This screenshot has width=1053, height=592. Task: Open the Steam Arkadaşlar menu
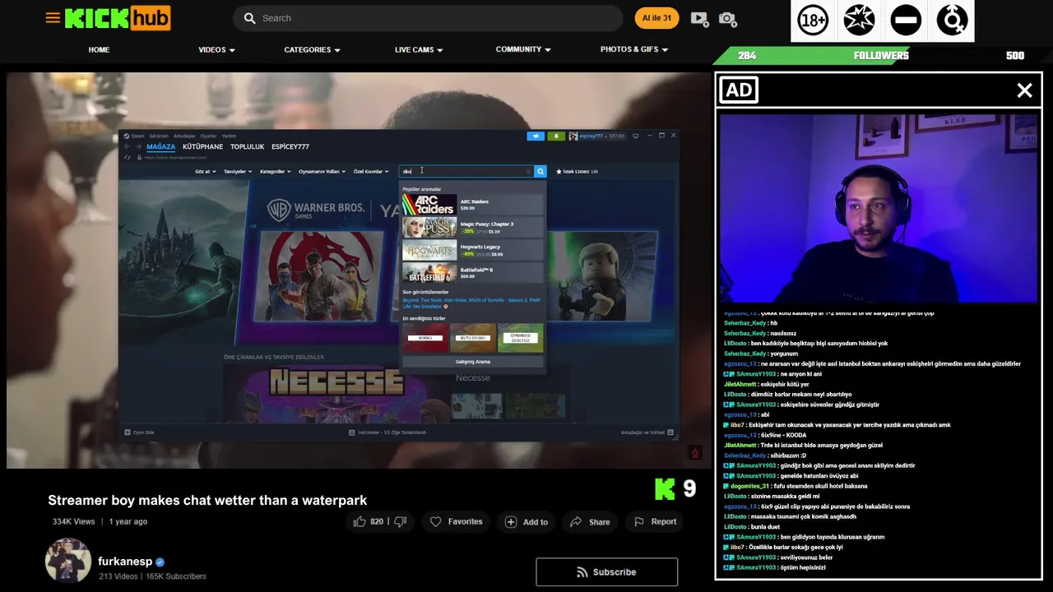tap(184, 136)
